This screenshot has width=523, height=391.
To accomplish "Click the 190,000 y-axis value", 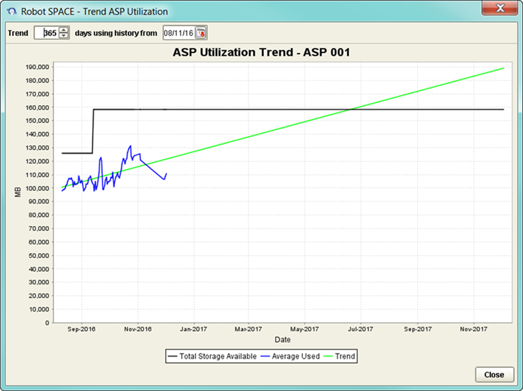I will pyautogui.click(x=38, y=67).
